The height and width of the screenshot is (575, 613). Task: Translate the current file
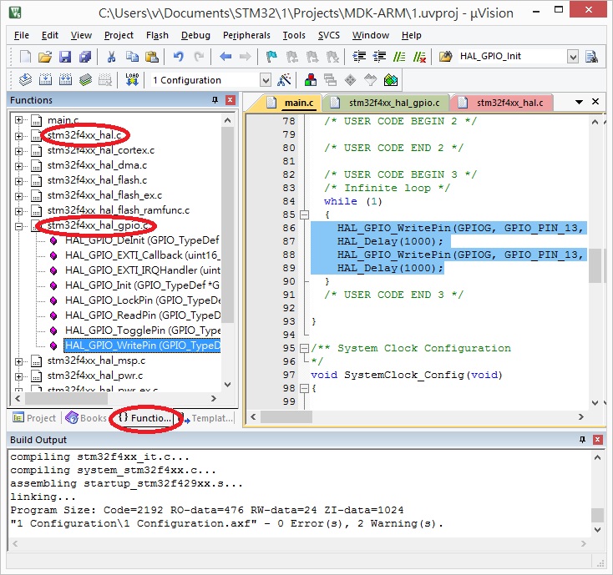click(x=25, y=80)
